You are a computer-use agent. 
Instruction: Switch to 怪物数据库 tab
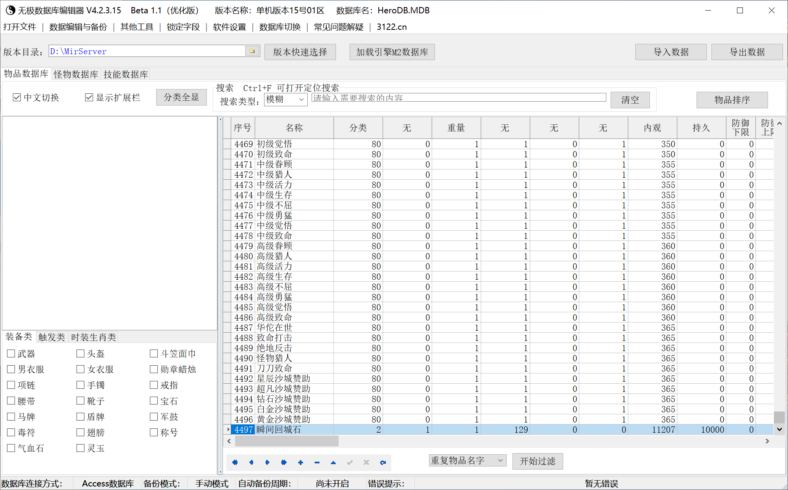(x=76, y=74)
